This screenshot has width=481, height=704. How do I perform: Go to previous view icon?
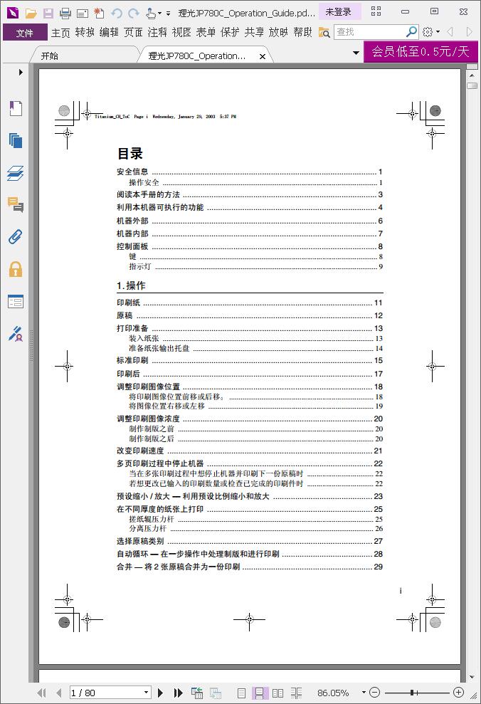pos(197,693)
